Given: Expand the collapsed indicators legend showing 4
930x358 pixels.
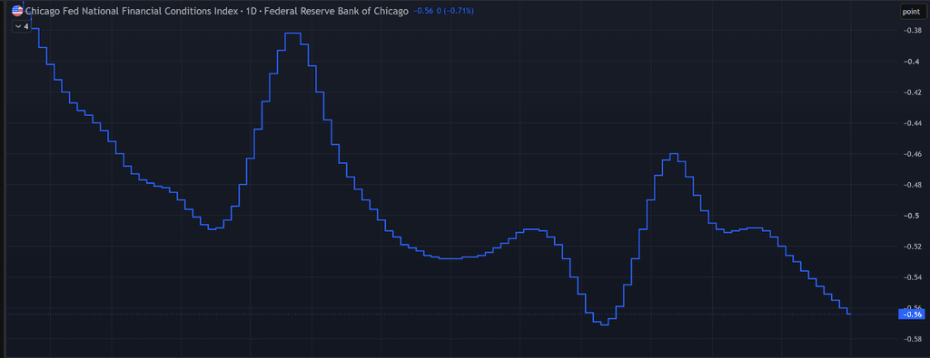Looking at the screenshot, I should [22, 26].
